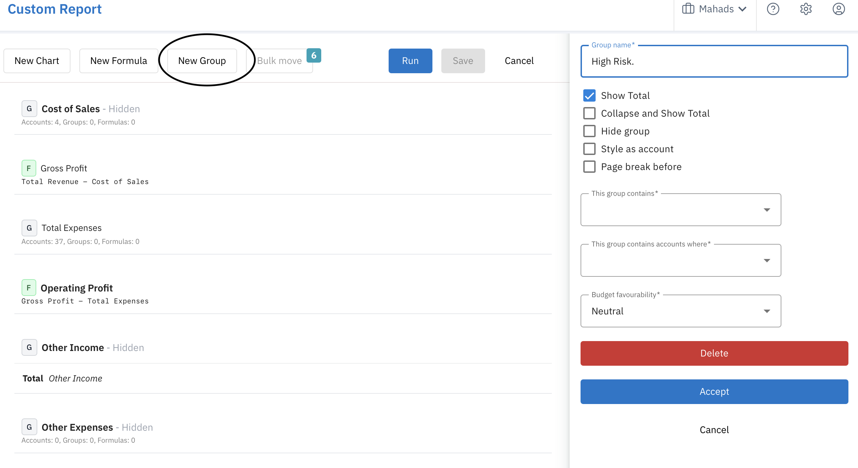The image size is (858, 468).
Task: Click the New Group toolbar button
Action: 202,61
